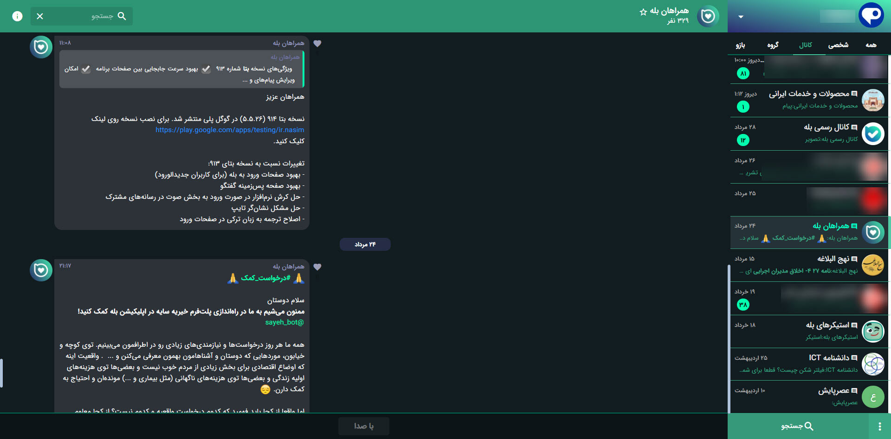Toggle heart reaction on the درخواست کمک message
The width and height of the screenshot is (891, 439).
click(317, 267)
